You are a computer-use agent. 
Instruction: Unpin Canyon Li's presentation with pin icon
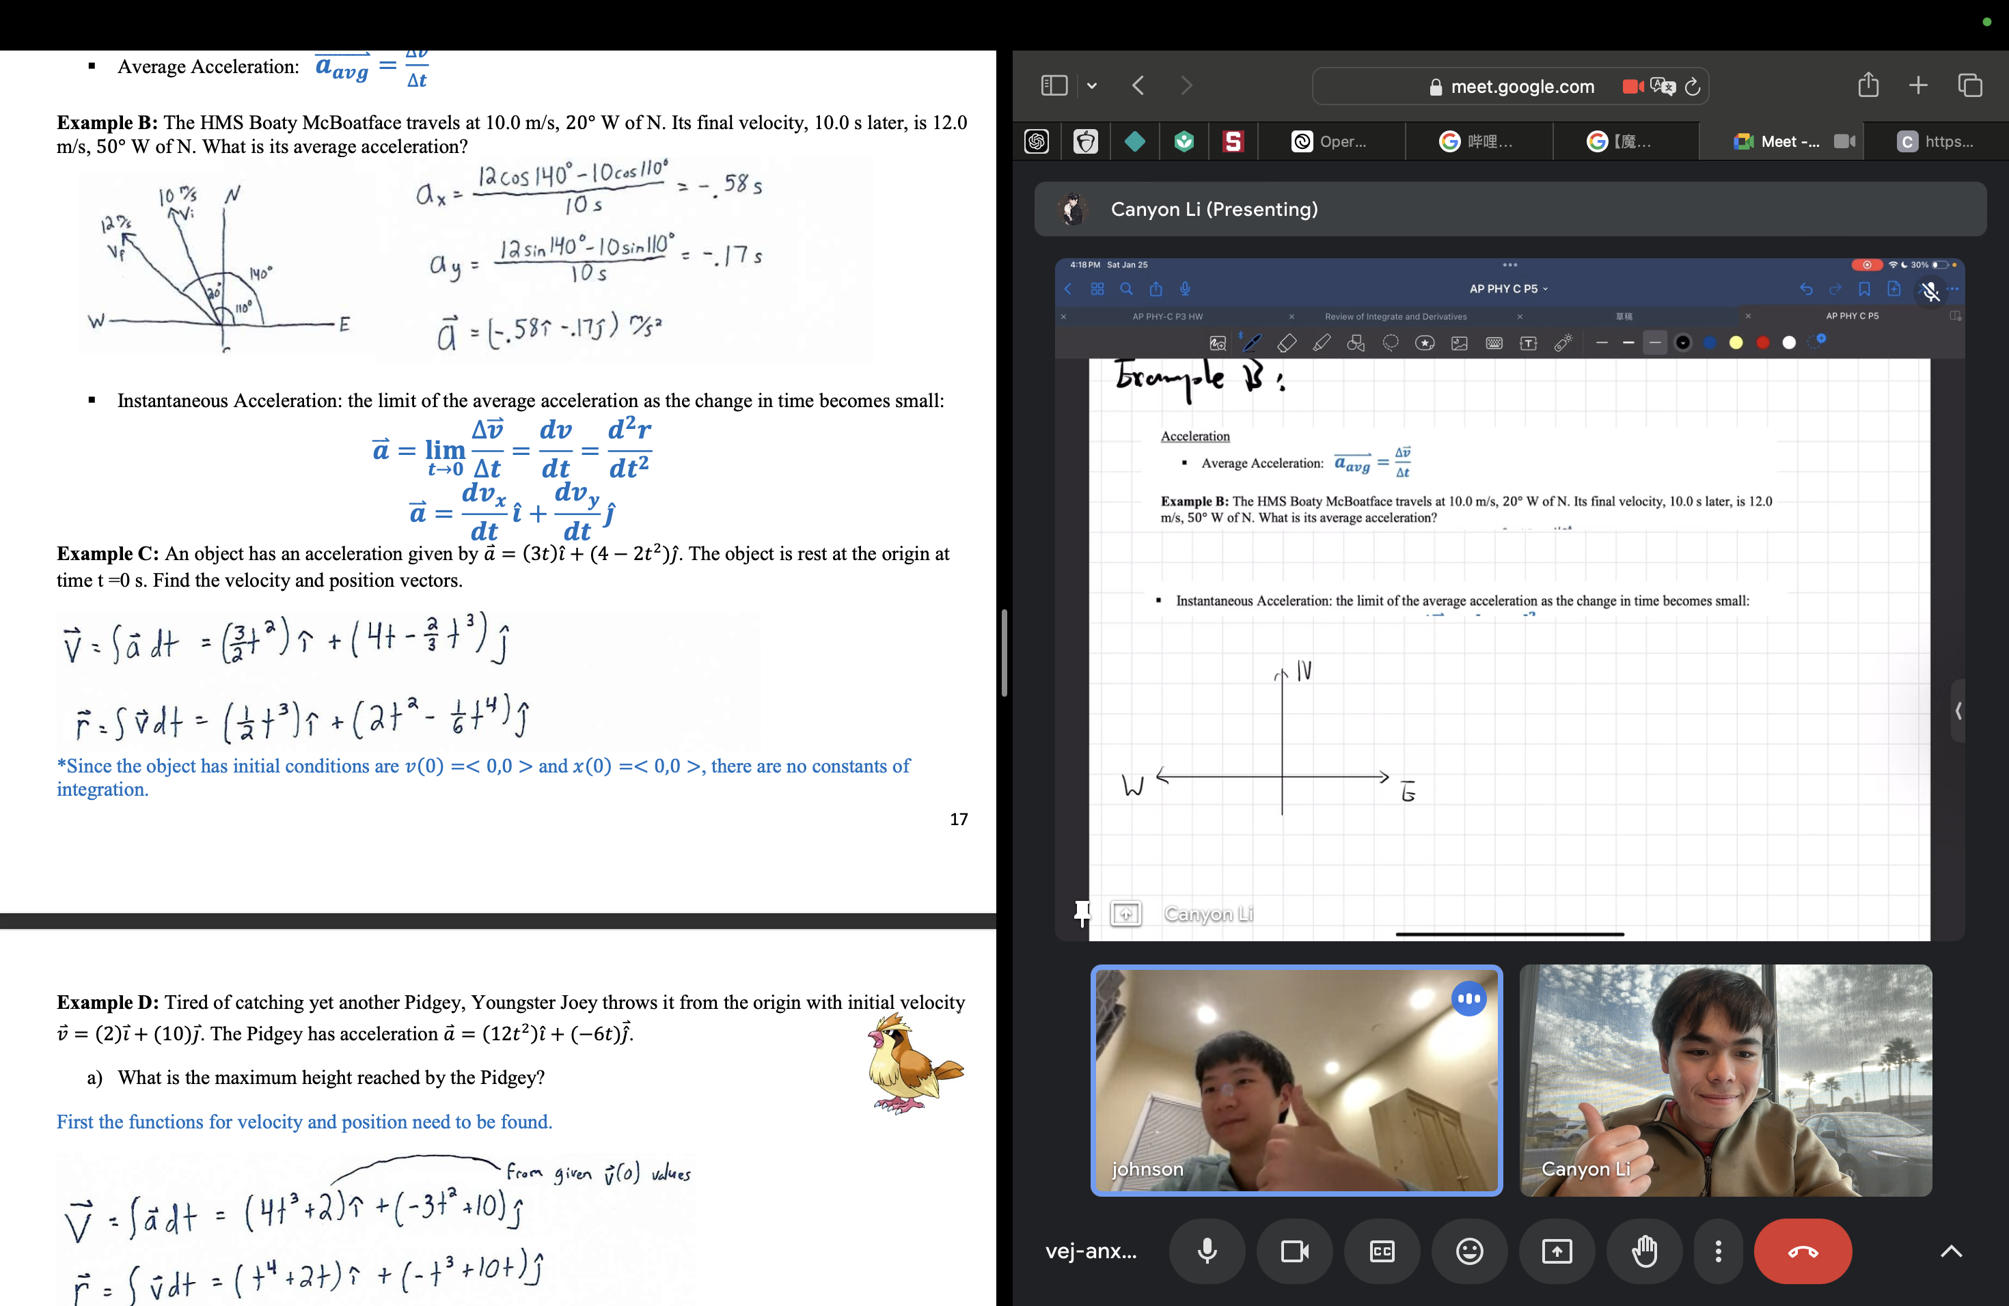[1081, 914]
